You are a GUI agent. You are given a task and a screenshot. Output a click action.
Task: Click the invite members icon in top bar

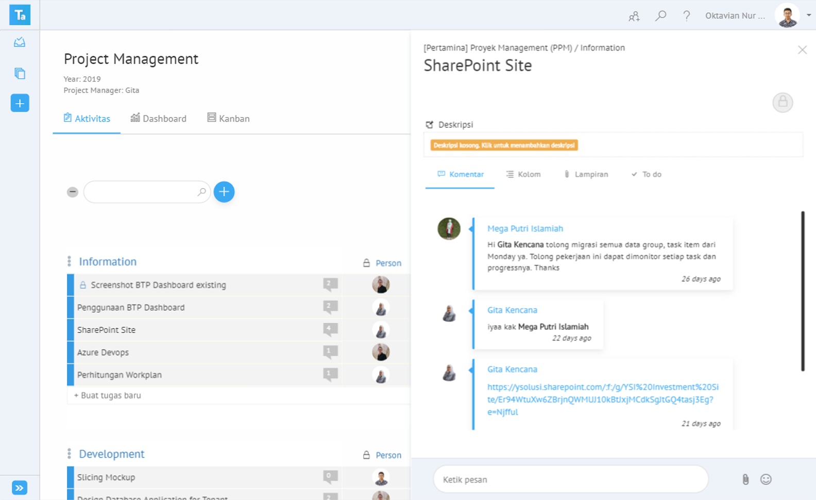pos(634,16)
